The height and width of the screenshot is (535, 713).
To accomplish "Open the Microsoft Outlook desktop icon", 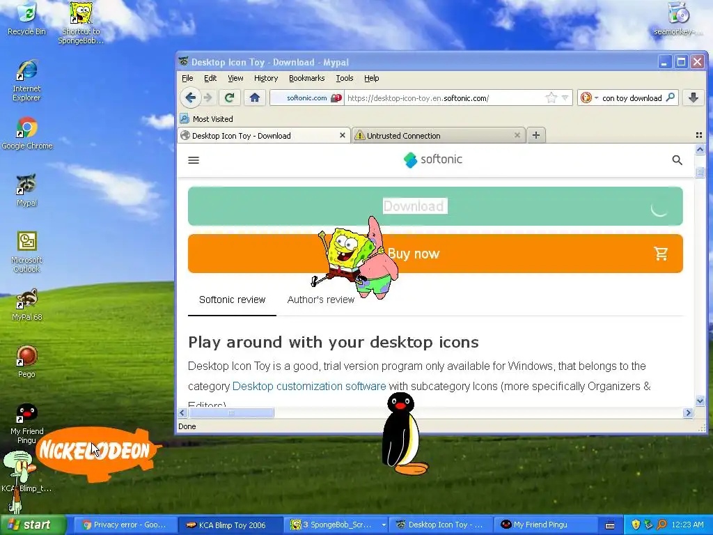I will (x=27, y=251).
